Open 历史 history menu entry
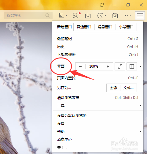The width and height of the screenshot is (147, 154). point(98,47)
